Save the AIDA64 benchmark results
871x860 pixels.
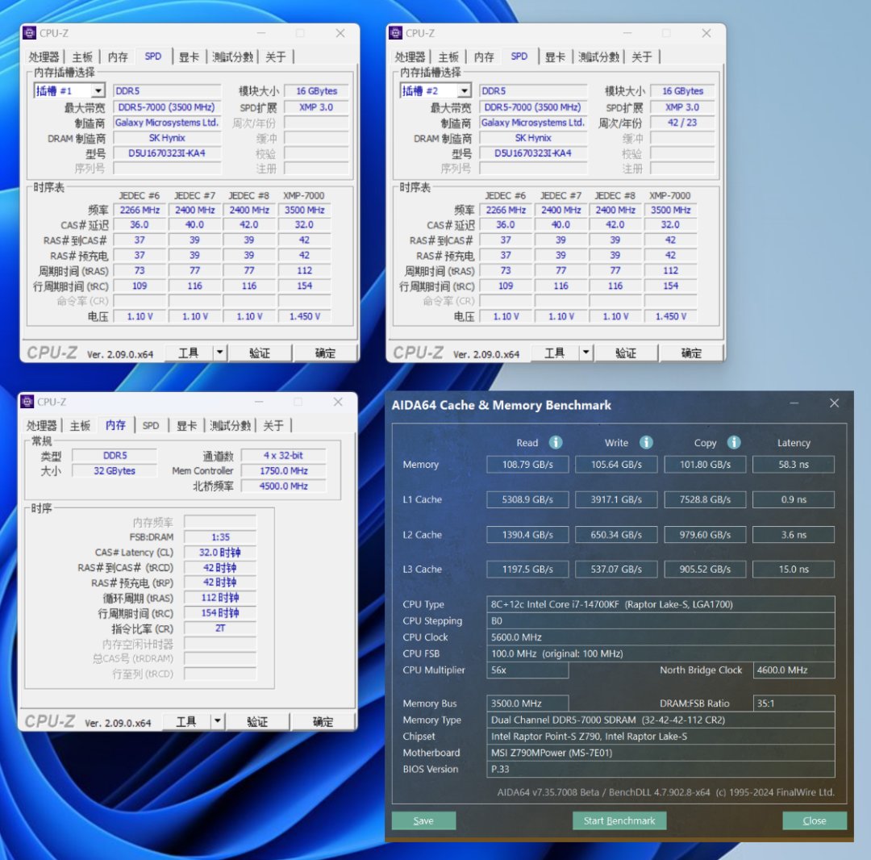424,820
